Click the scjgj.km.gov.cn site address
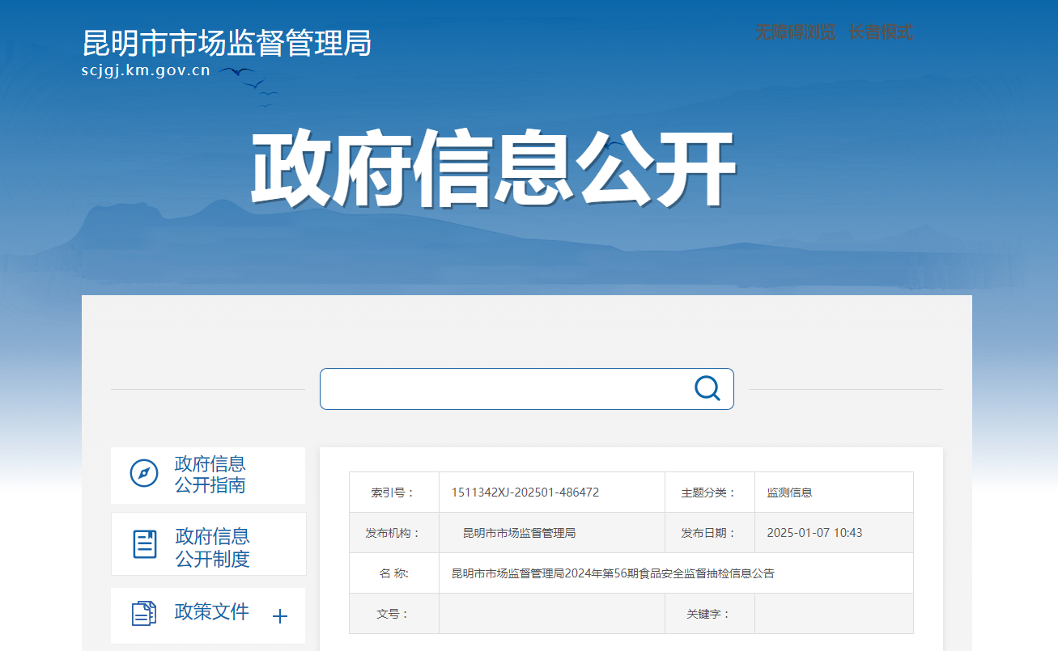The width and height of the screenshot is (1058, 651). click(146, 70)
